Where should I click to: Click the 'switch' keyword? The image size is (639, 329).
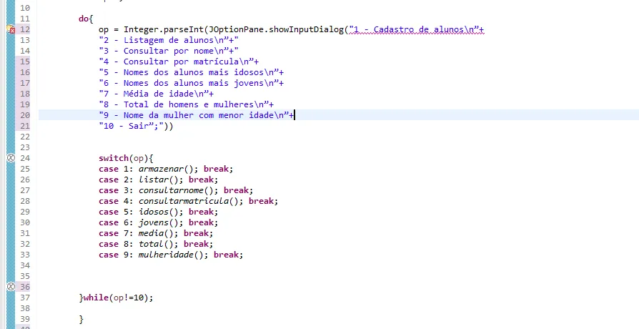114,158
